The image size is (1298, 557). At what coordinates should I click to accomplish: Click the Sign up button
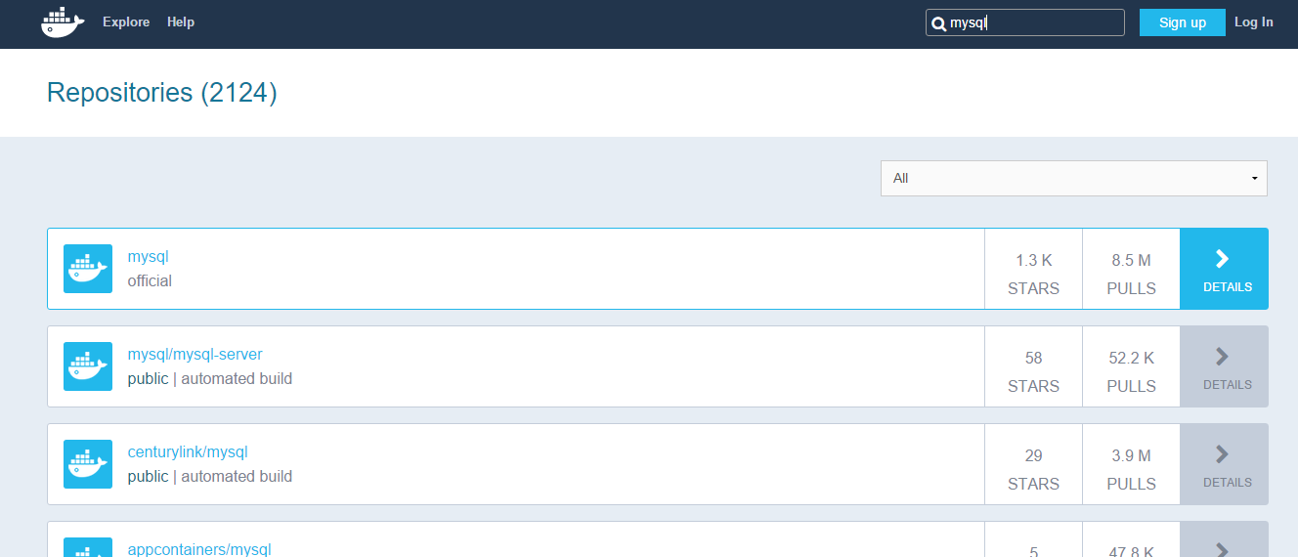point(1183,22)
